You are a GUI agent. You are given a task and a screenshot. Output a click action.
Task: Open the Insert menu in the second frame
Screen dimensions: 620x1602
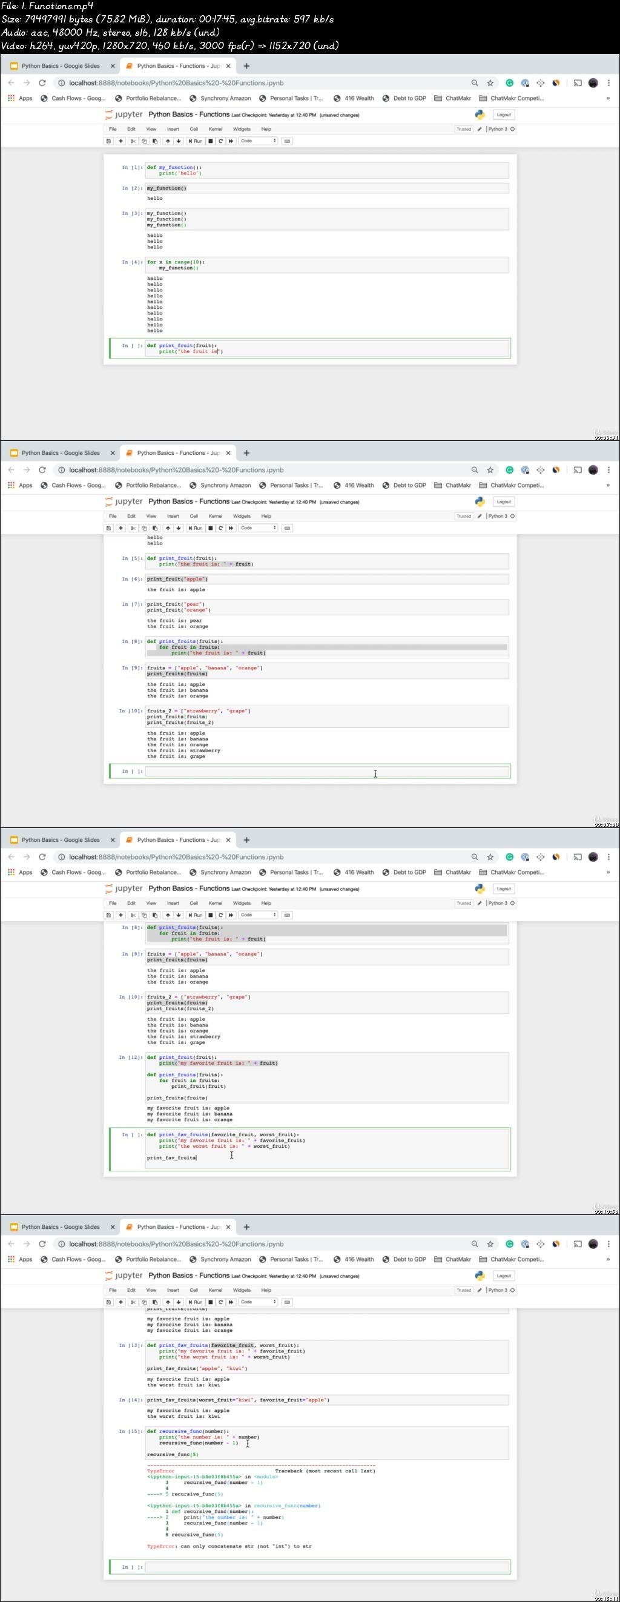click(x=173, y=516)
